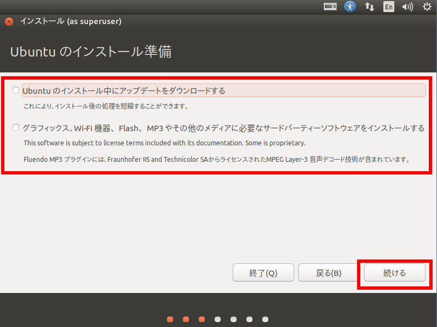Open the accessibility menu icon
437x327 pixels.
[350, 7]
